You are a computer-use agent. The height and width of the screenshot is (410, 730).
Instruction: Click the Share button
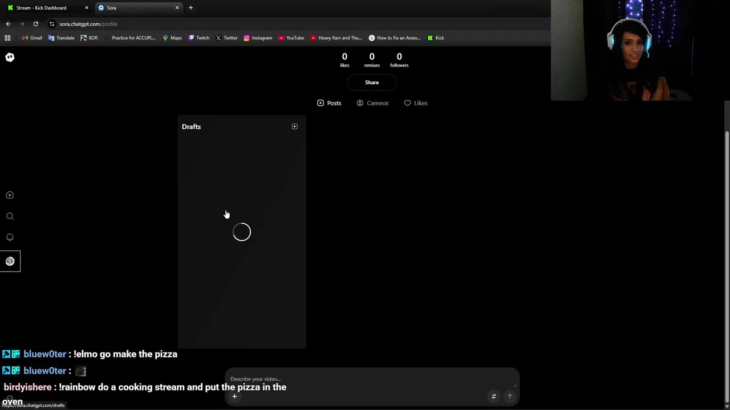point(372,83)
